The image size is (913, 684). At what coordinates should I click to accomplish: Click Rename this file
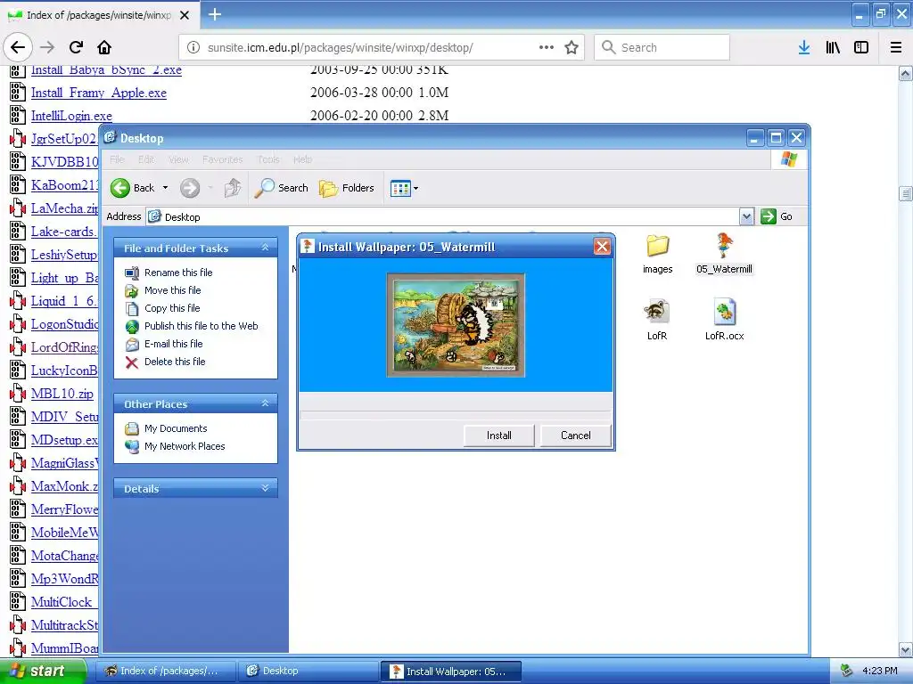(x=178, y=273)
